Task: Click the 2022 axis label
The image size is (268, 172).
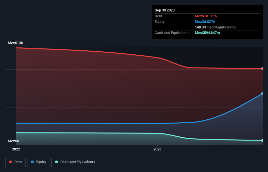Action: click(x=16, y=149)
